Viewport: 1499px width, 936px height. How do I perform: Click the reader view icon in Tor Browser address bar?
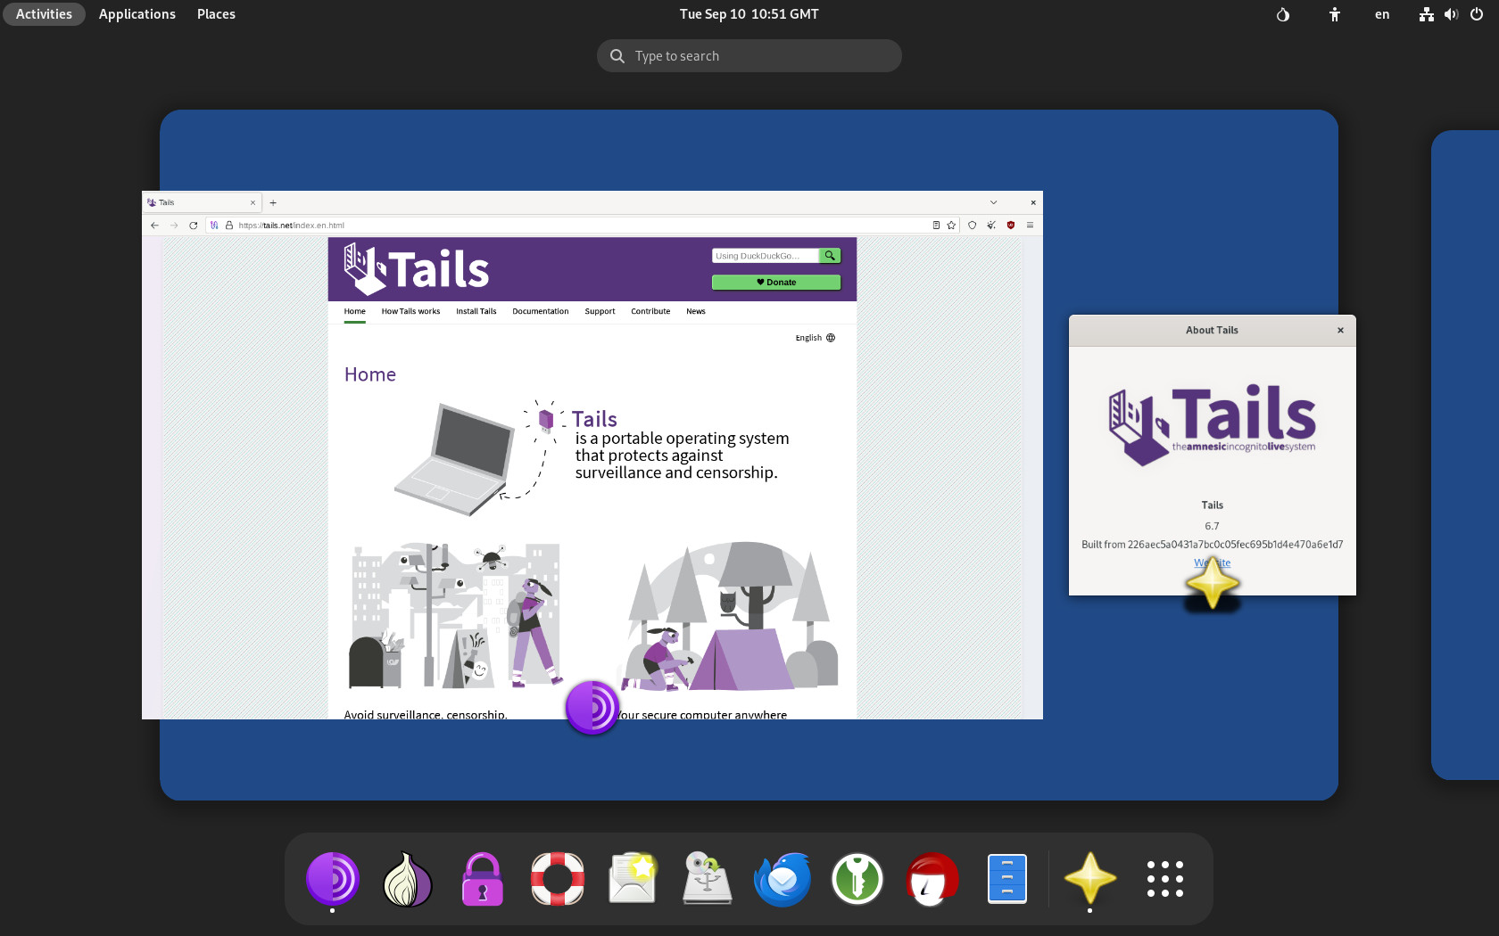[x=936, y=226]
